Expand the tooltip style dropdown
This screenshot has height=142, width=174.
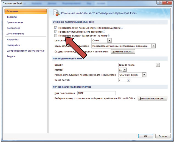(153, 46)
